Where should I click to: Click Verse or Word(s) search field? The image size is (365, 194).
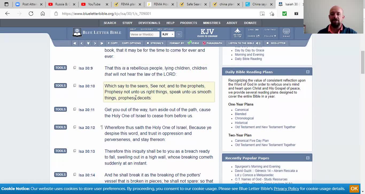(145, 34)
